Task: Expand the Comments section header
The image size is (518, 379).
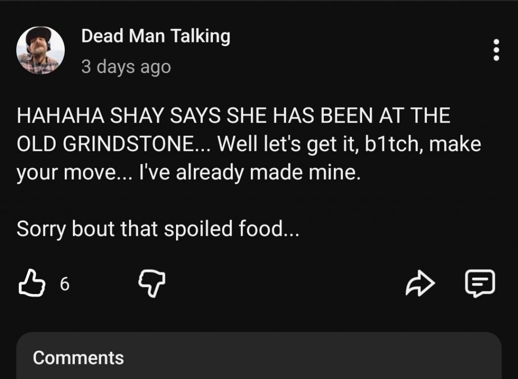Action: [x=78, y=358]
